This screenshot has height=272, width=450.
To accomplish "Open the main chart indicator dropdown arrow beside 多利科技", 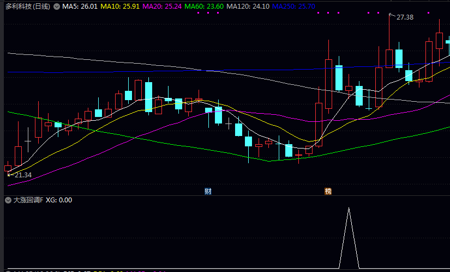I will coord(56,7).
